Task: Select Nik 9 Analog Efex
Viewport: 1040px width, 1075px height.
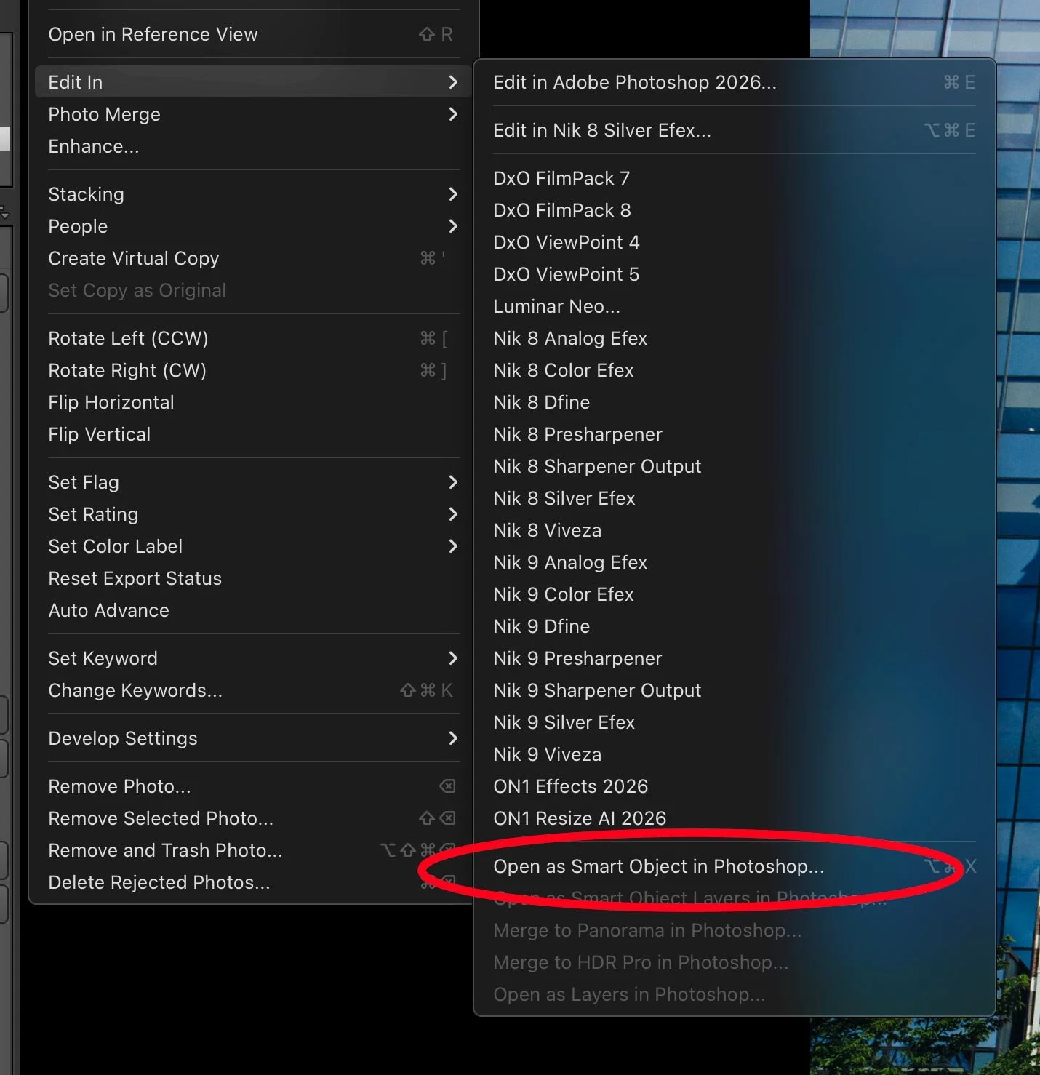Action: coord(735,562)
